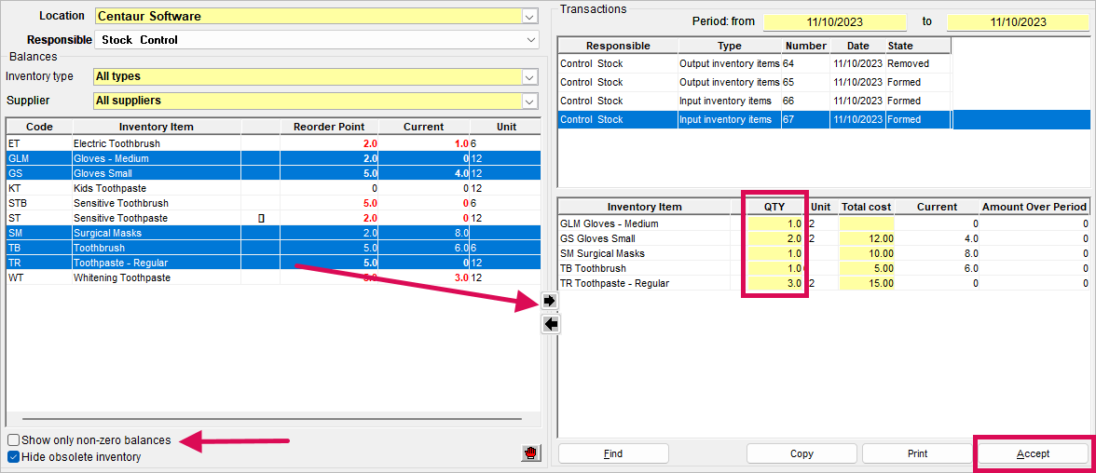Select Toothpaste - Regular in balances list
Viewport: 1096px width, 473px height.
(x=273, y=264)
